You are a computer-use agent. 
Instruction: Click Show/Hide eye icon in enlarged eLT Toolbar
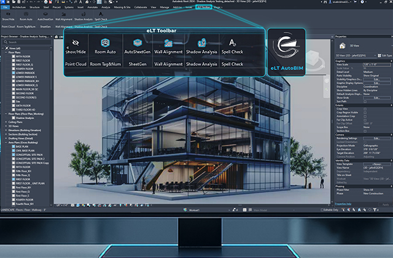pos(77,42)
